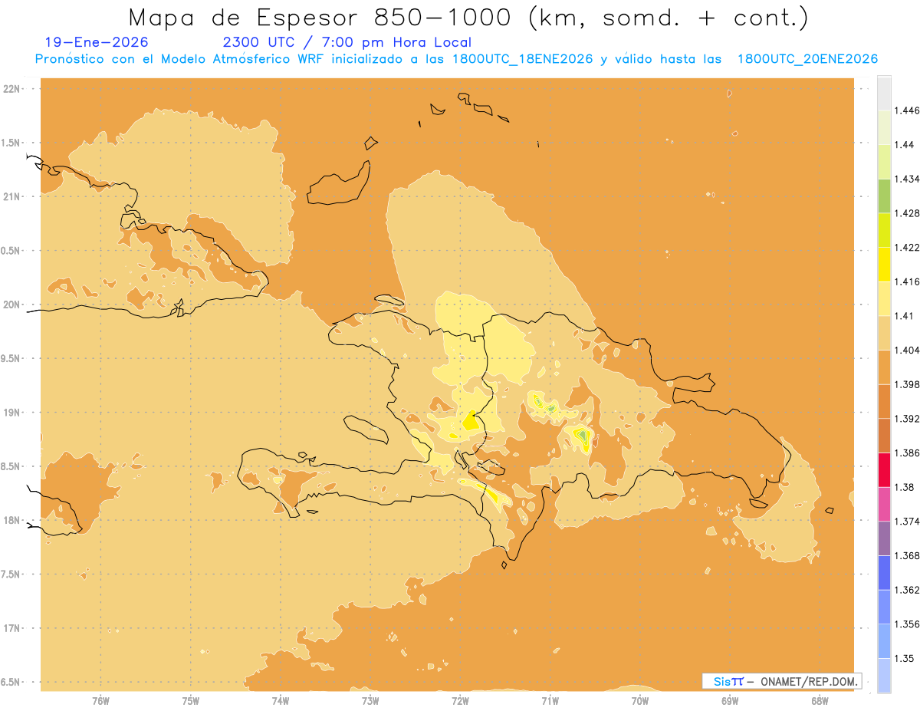Click the light tan swatch between 1.404 and 1.41

[884, 333]
